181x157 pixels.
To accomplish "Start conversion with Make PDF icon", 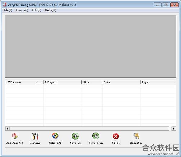I will click(55, 136).
